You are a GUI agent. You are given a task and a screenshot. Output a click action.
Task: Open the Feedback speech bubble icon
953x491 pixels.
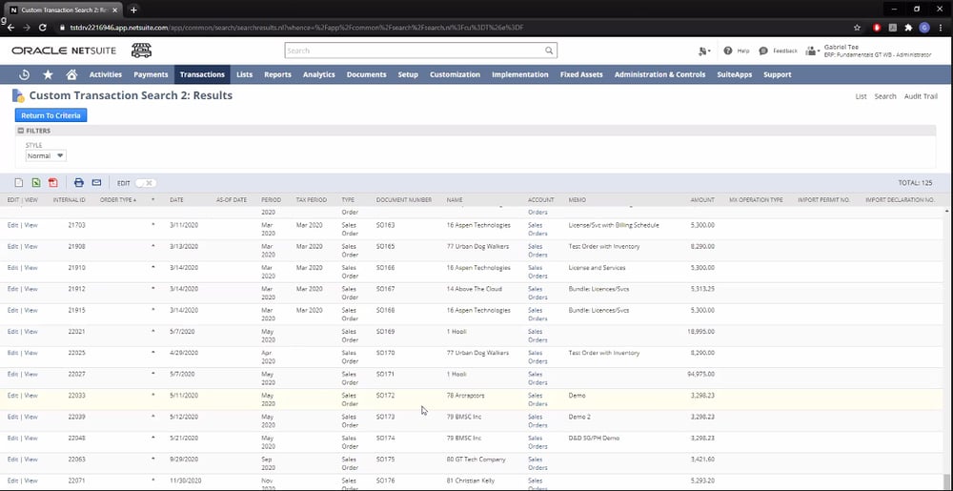tap(763, 51)
